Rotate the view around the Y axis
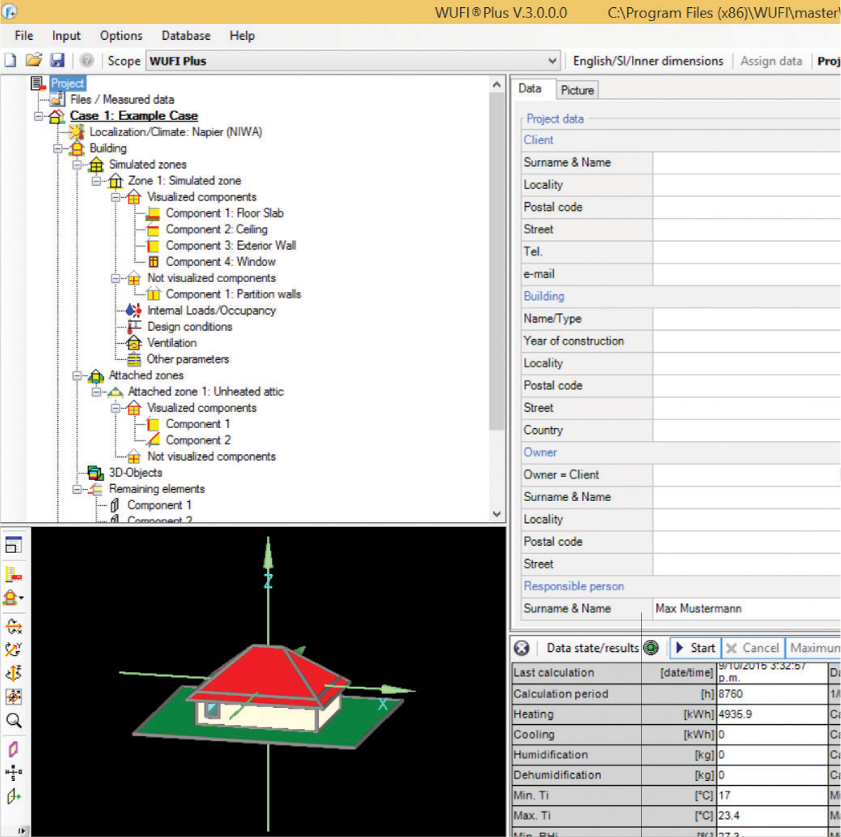This screenshot has width=841, height=837. click(13, 649)
